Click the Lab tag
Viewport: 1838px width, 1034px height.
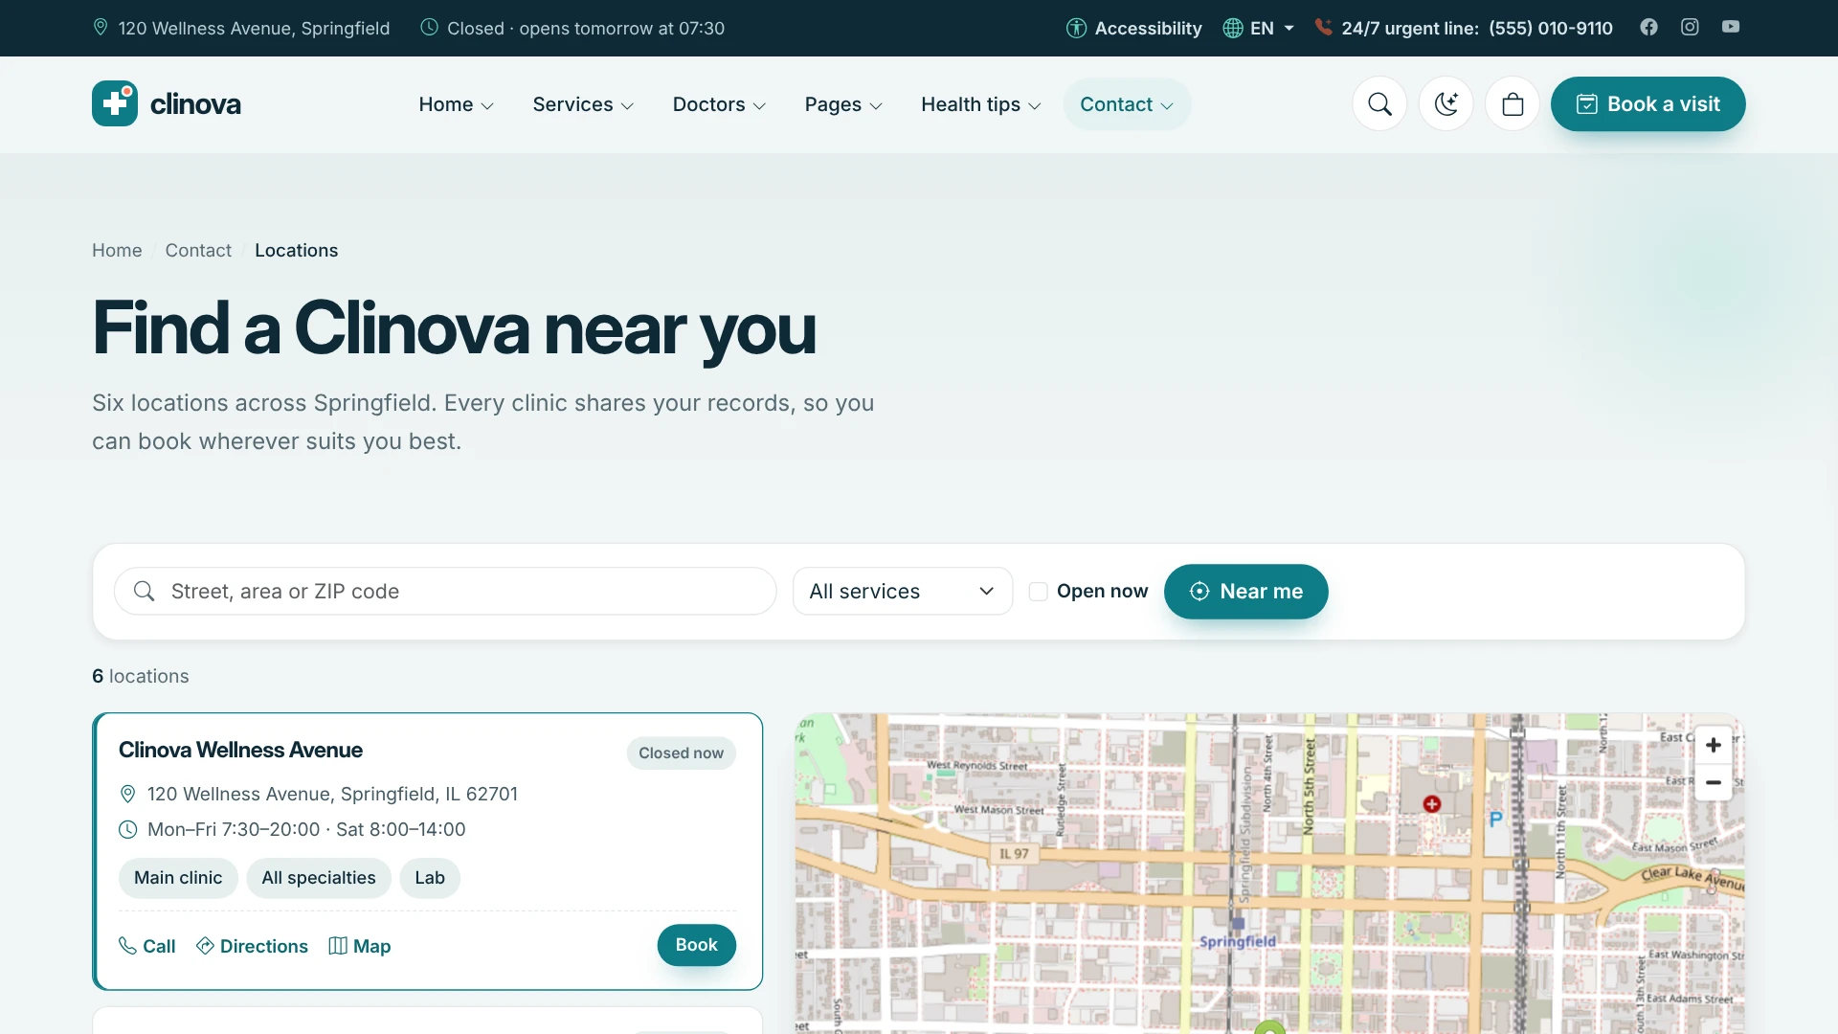(430, 878)
